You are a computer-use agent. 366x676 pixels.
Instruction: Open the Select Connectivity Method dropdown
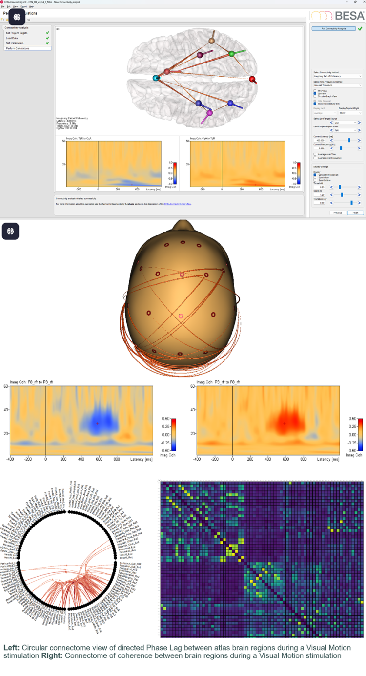(x=337, y=76)
